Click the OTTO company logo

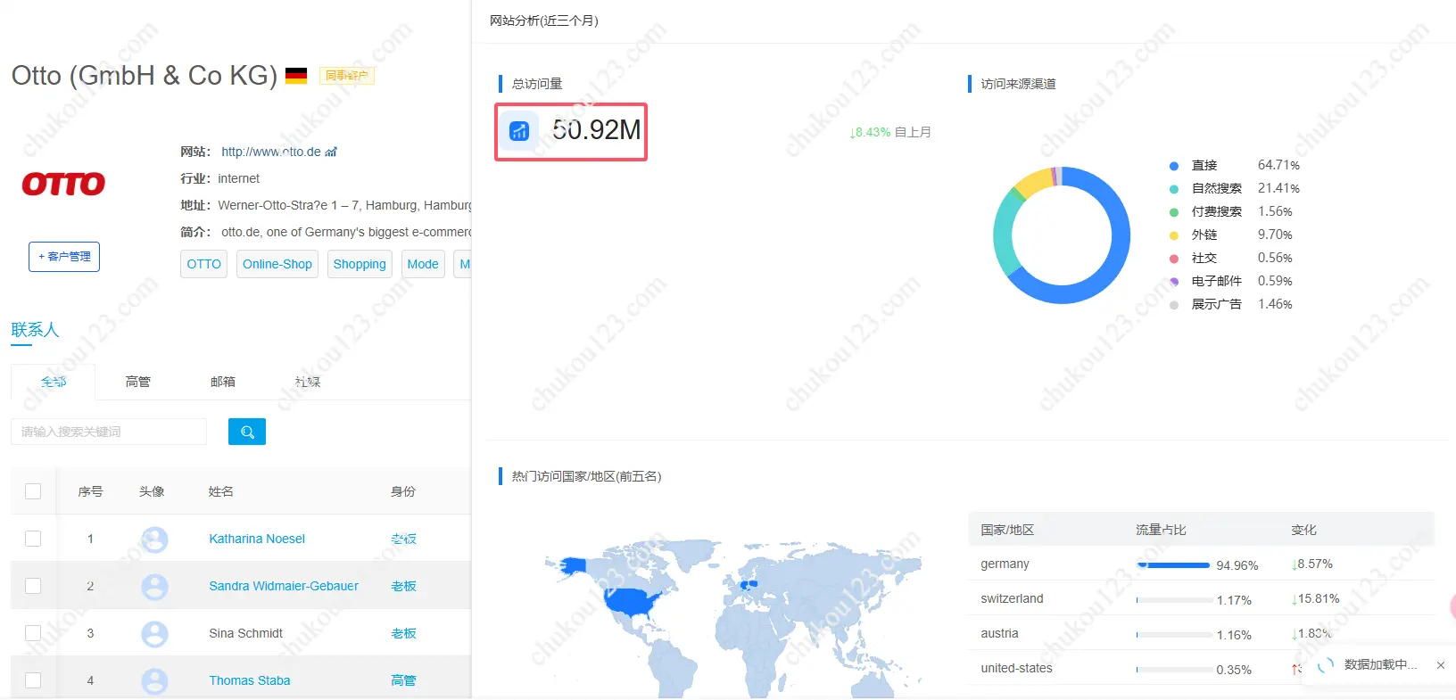click(63, 184)
